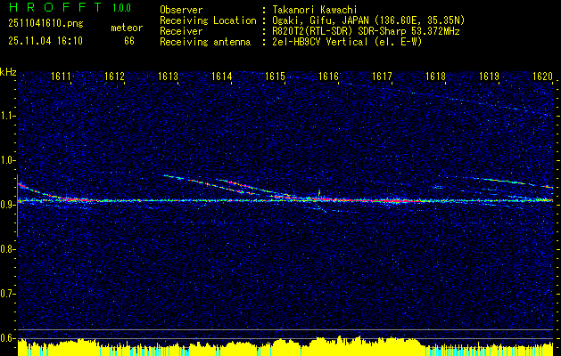The image size is (561, 356).
Task: Click the gray vertical range bar at left
Action: [x=17, y=206]
